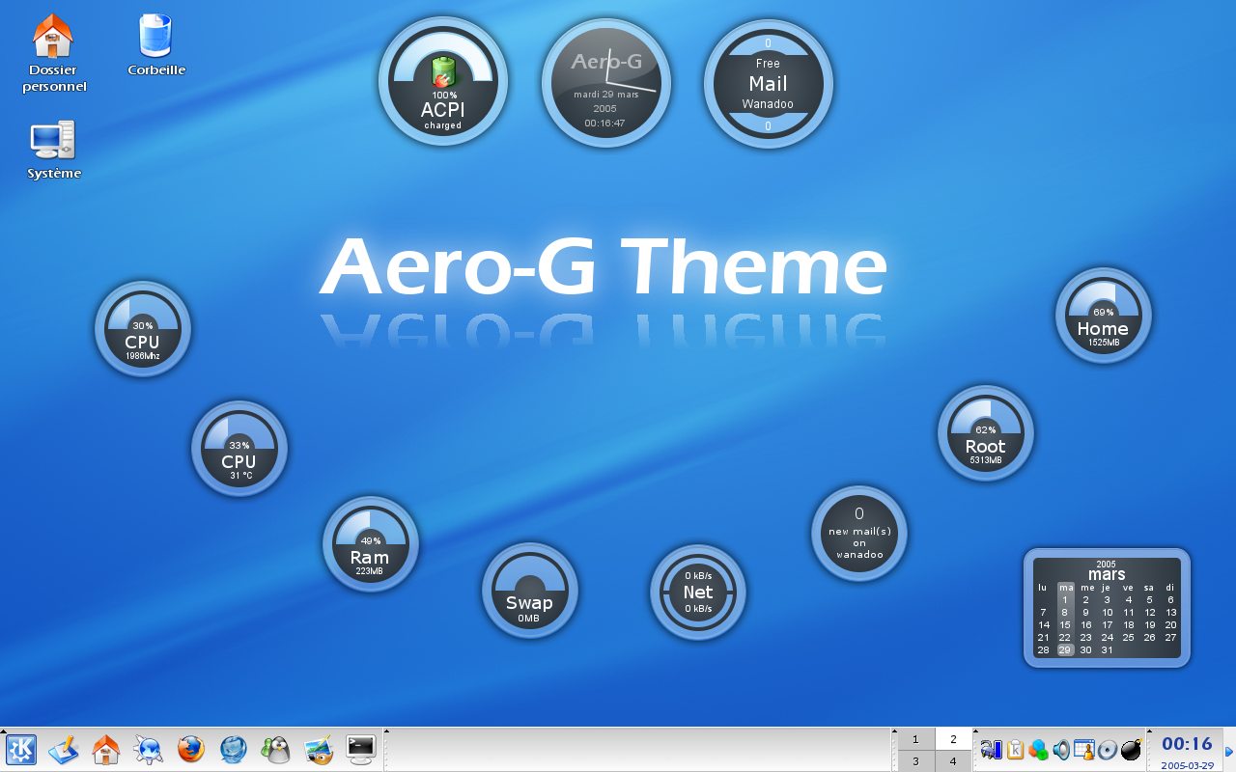This screenshot has width=1236, height=772.
Task: Click the blue panel hide arrow
Action: 1229,751
